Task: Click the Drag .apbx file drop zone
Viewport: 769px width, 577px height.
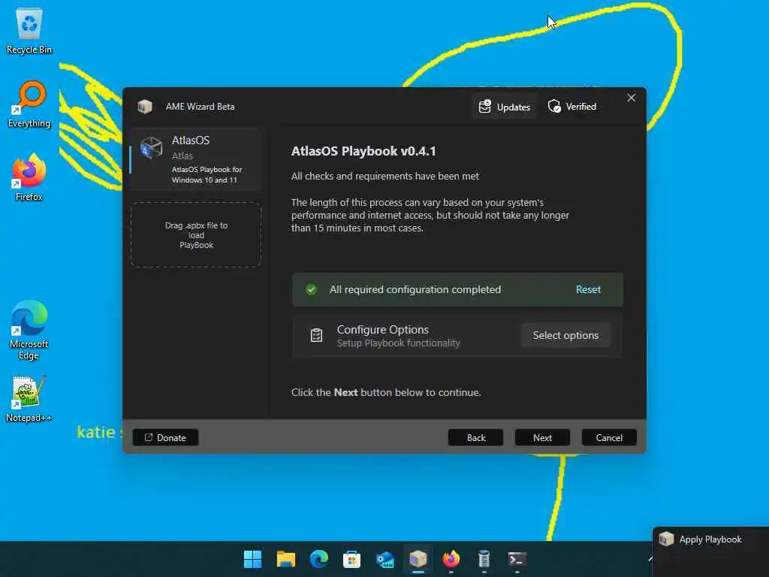Action: 196,235
